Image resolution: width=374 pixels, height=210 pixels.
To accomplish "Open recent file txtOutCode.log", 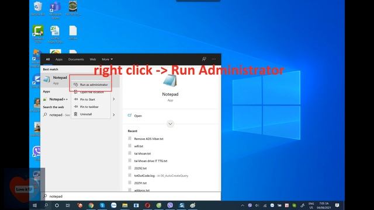I will click(x=144, y=176).
